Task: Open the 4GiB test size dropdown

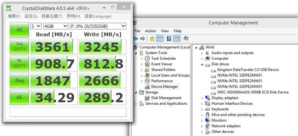Action: (x=56, y=26)
